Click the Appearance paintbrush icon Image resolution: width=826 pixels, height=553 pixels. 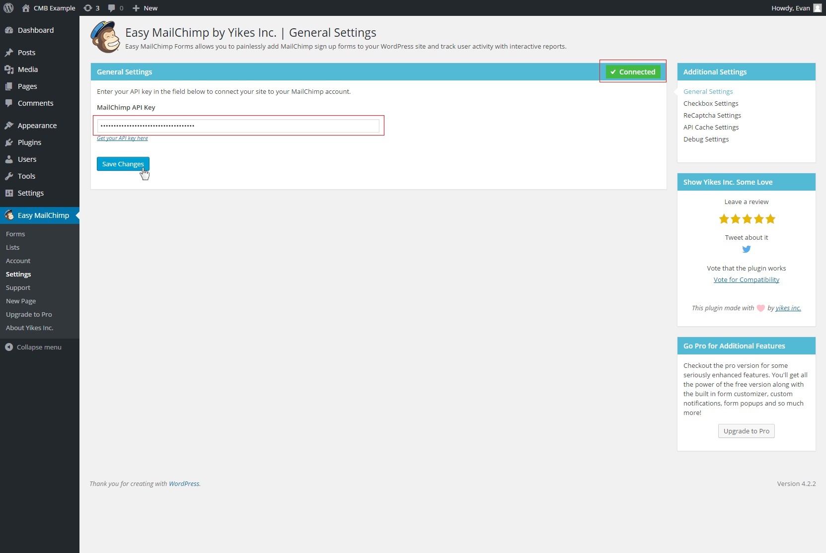[x=9, y=126]
